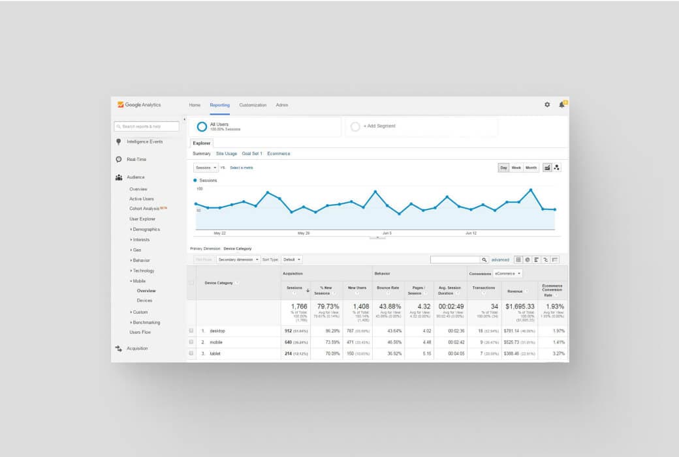Open the Site Usage tab
The image size is (679, 457).
tap(227, 153)
